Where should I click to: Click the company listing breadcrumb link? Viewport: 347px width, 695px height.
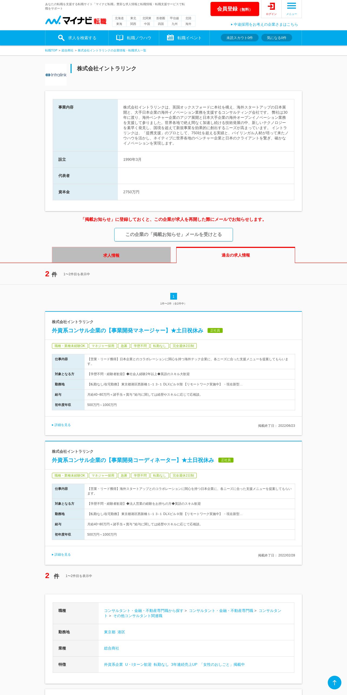(x=112, y=50)
